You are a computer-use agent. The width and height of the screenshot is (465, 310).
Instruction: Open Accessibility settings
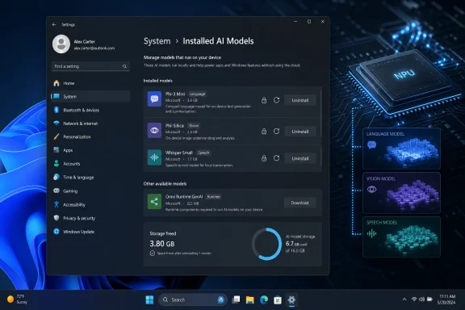click(x=90, y=205)
